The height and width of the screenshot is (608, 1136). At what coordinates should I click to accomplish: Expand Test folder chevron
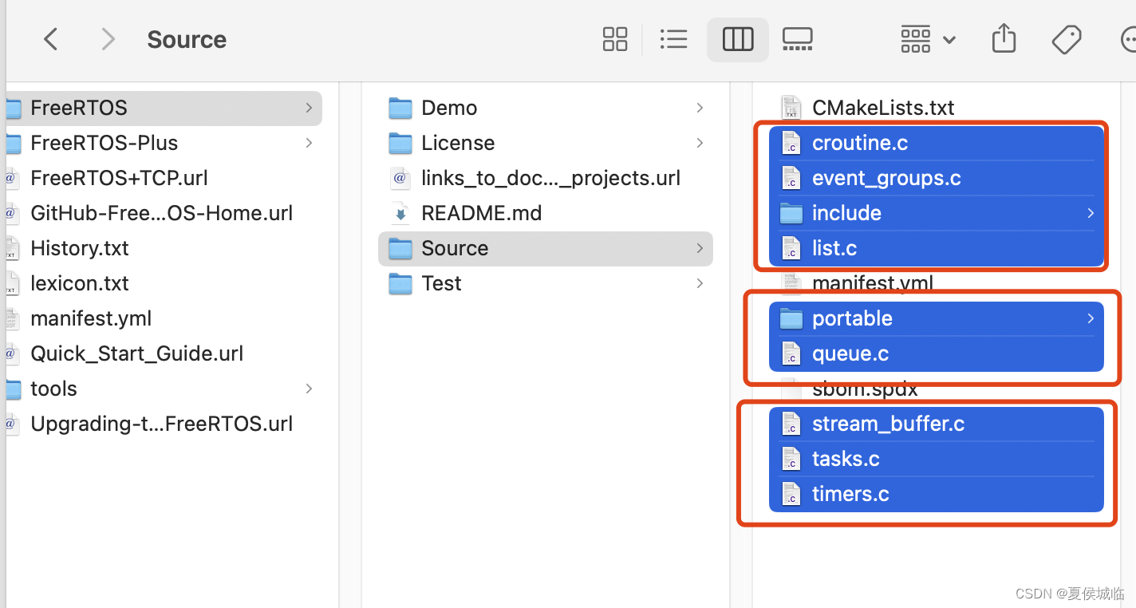tap(700, 283)
